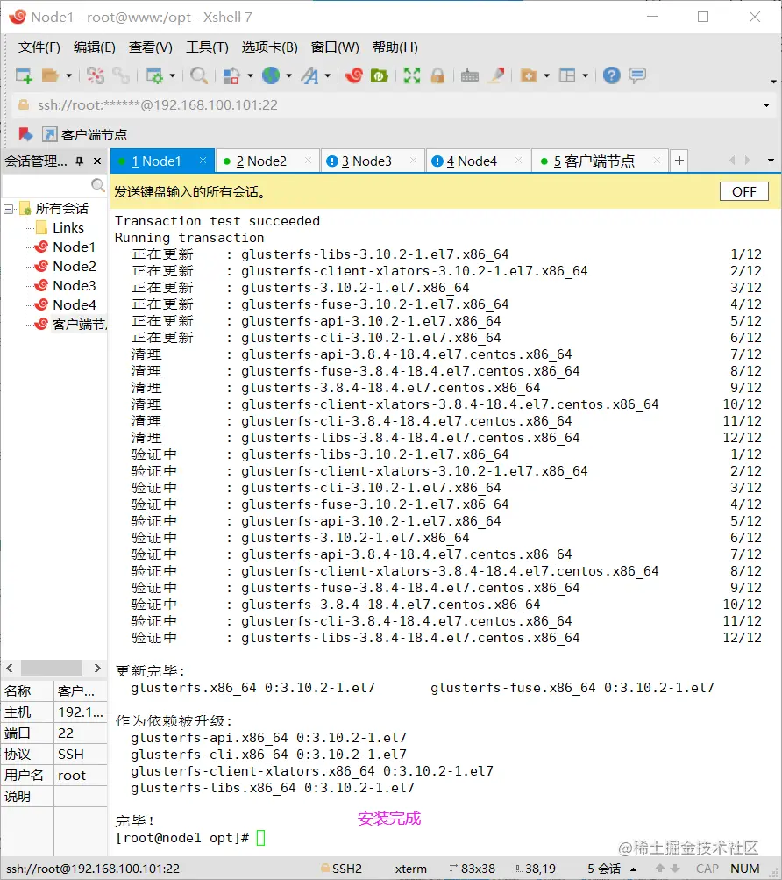Open the tab list dropdown arrow
The image size is (782, 880).
tap(771, 161)
